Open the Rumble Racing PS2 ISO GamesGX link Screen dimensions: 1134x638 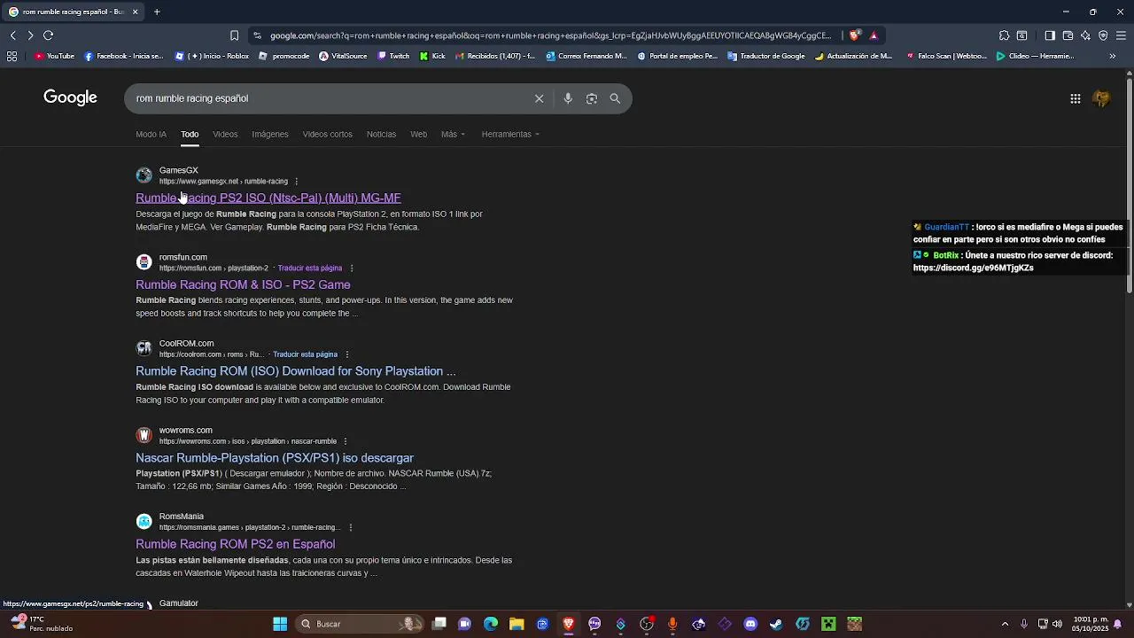pyautogui.click(x=268, y=198)
